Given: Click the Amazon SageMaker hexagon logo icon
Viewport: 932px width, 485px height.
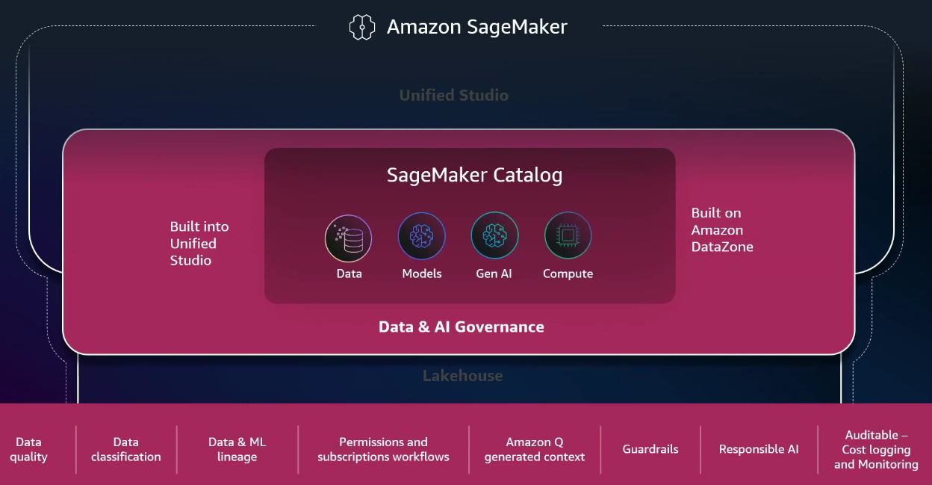Looking at the screenshot, I should point(362,28).
